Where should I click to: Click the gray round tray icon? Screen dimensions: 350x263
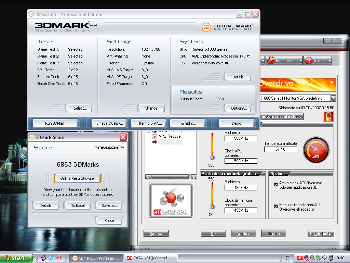click(x=312, y=258)
